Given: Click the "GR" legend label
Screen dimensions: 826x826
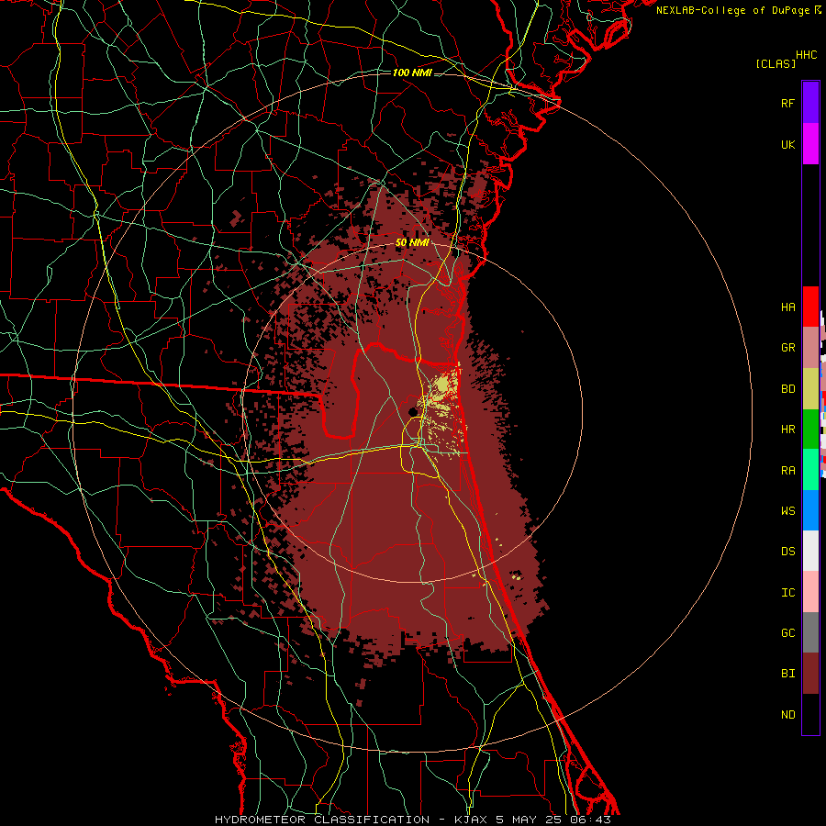Looking at the screenshot, I should [787, 348].
